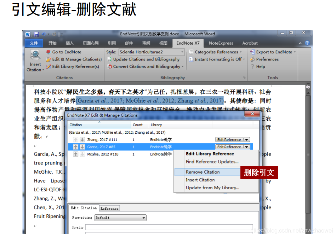Open the Formatting Default dropdown
Viewport: 336px width, 237px height.
pyautogui.click(x=120, y=218)
